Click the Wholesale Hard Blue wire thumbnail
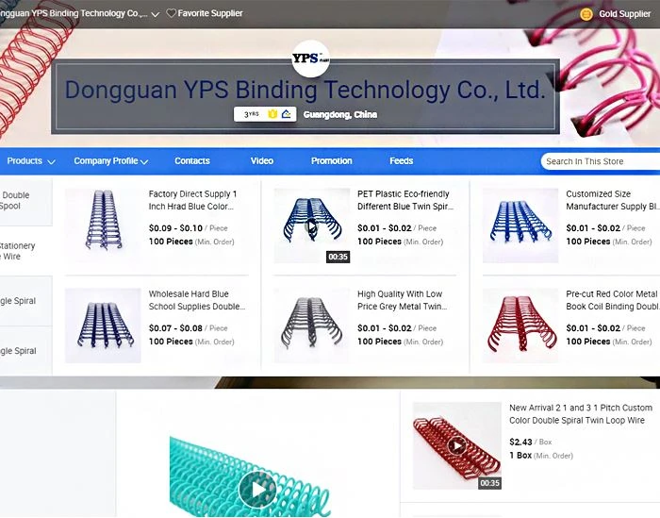The width and height of the screenshot is (660, 518). [103, 326]
